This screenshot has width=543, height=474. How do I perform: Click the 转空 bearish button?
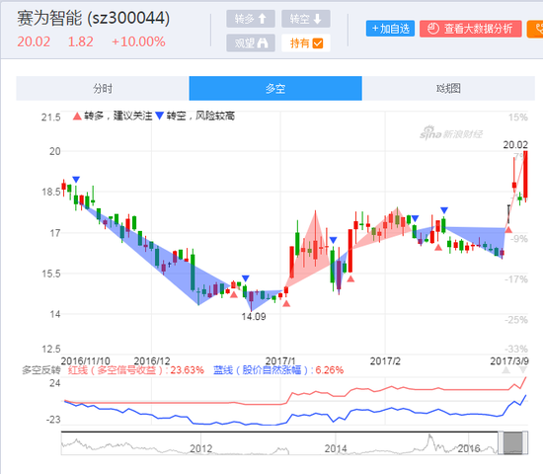tap(306, 19)
